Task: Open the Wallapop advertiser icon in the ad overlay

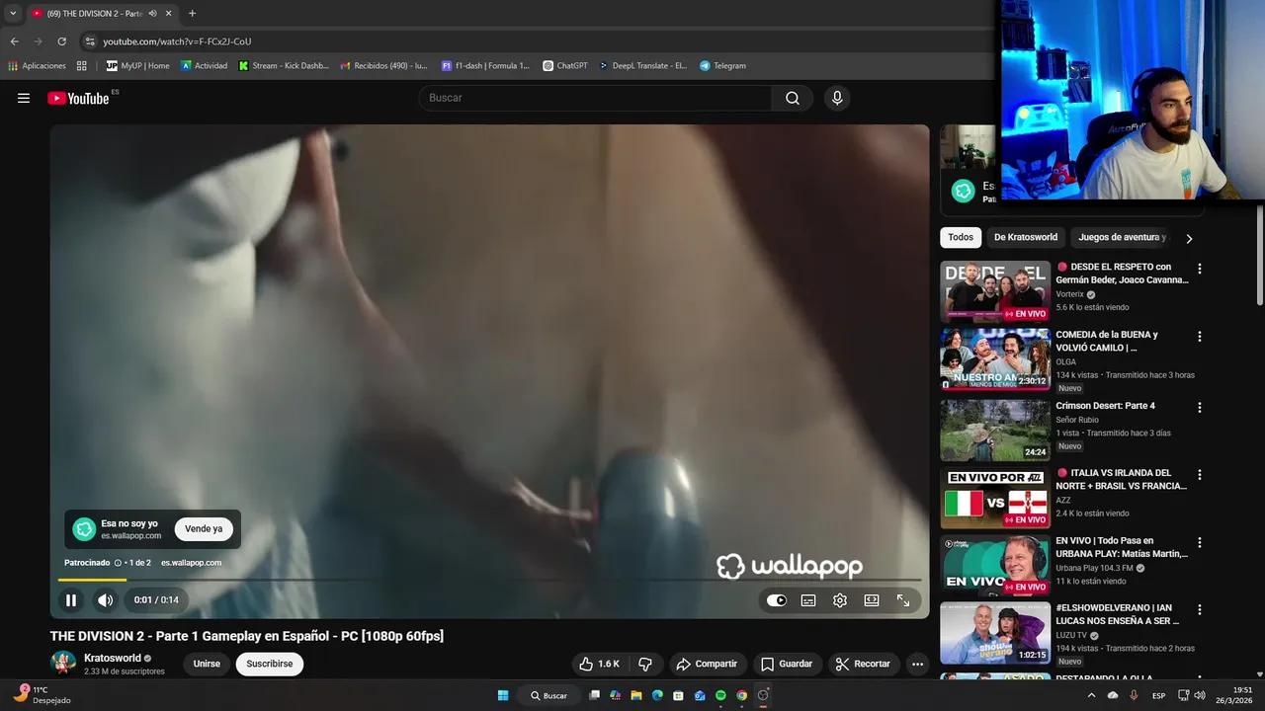Action: (84, 529)
